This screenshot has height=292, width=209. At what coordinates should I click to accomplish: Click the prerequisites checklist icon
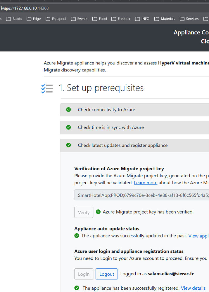click(x=47, y=88)
